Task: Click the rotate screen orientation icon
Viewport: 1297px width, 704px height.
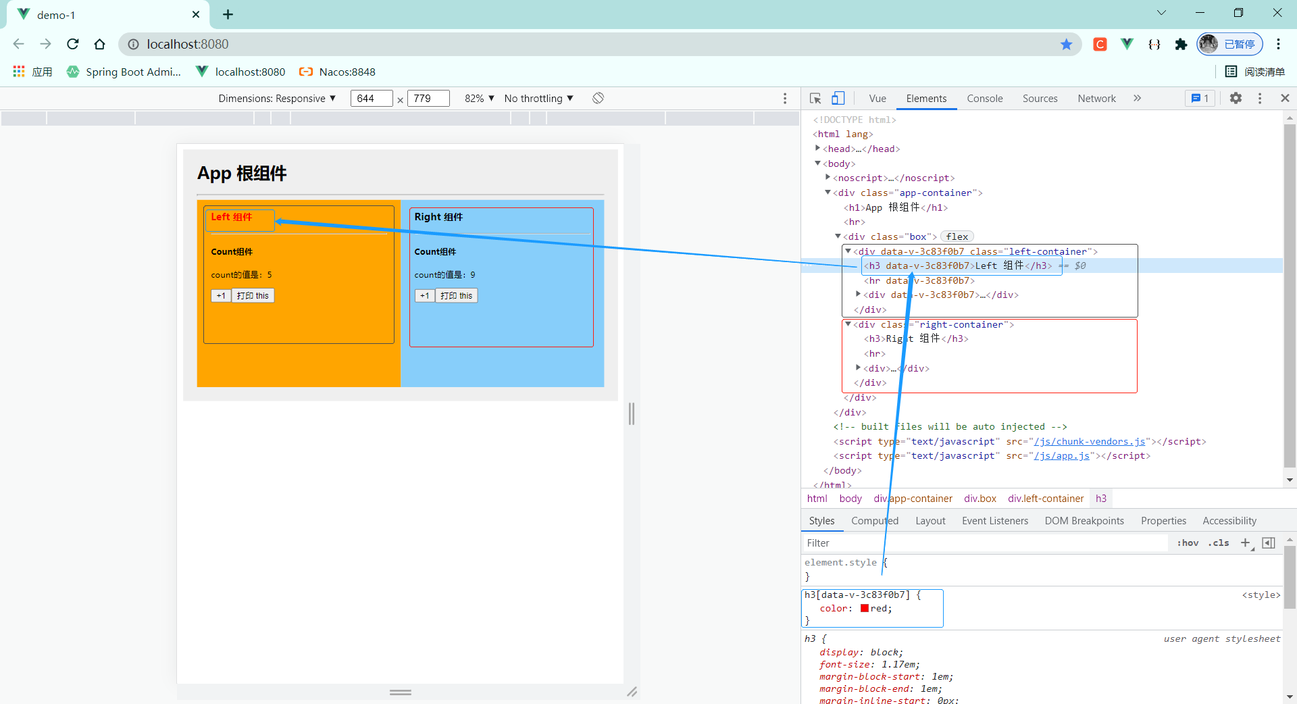Action: (598, 99)
